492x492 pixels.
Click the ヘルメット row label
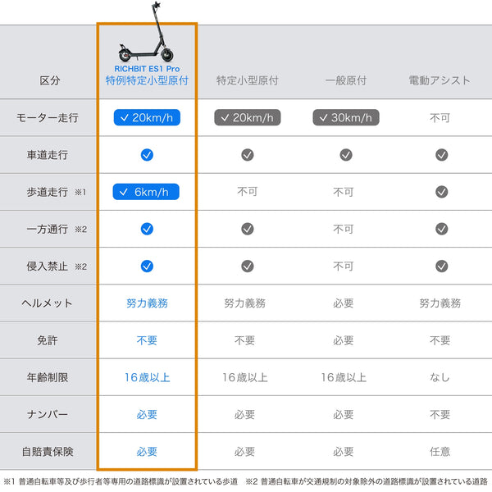(48, 303)
